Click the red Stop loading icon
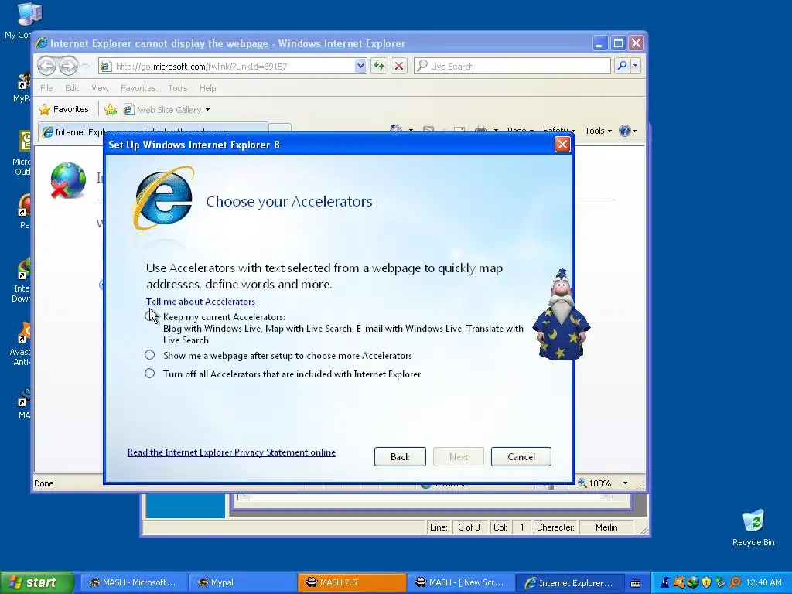Screen dimensions: 792x594 point(398,66)
